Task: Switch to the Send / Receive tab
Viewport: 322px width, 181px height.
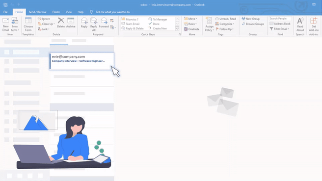Action: click(x=38, y=12)
